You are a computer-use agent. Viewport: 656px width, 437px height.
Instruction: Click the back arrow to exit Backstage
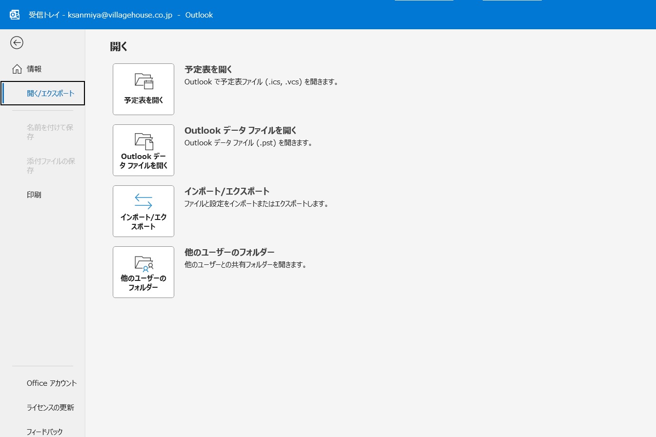(17, 43)
